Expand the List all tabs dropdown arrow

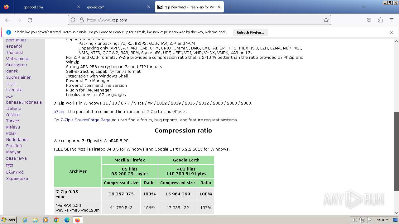363,7
